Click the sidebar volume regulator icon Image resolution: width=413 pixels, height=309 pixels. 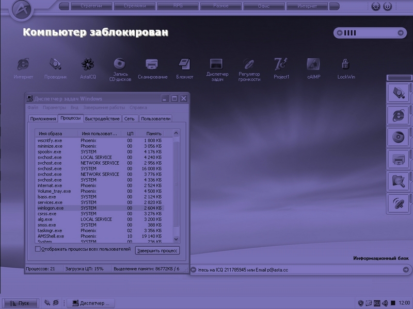pos(399,203)
